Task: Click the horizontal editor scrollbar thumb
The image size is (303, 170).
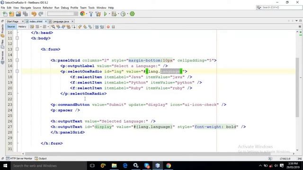Action: pyautogui.click(x=148, y=153)
